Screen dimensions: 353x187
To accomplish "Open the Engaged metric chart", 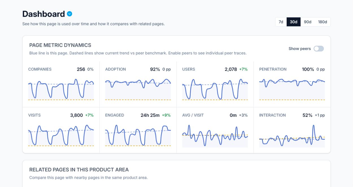I will point(138,135).
